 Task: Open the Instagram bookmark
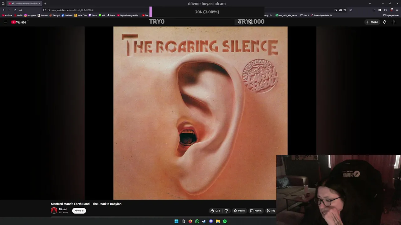click(x=30, y=15)
